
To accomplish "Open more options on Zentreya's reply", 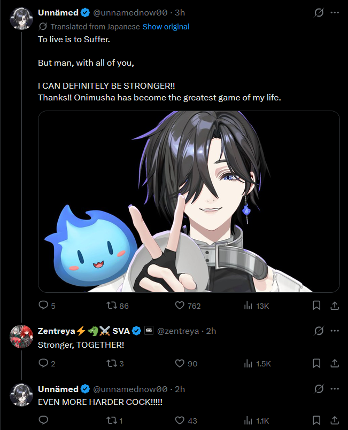I will (x=335, y=331).
